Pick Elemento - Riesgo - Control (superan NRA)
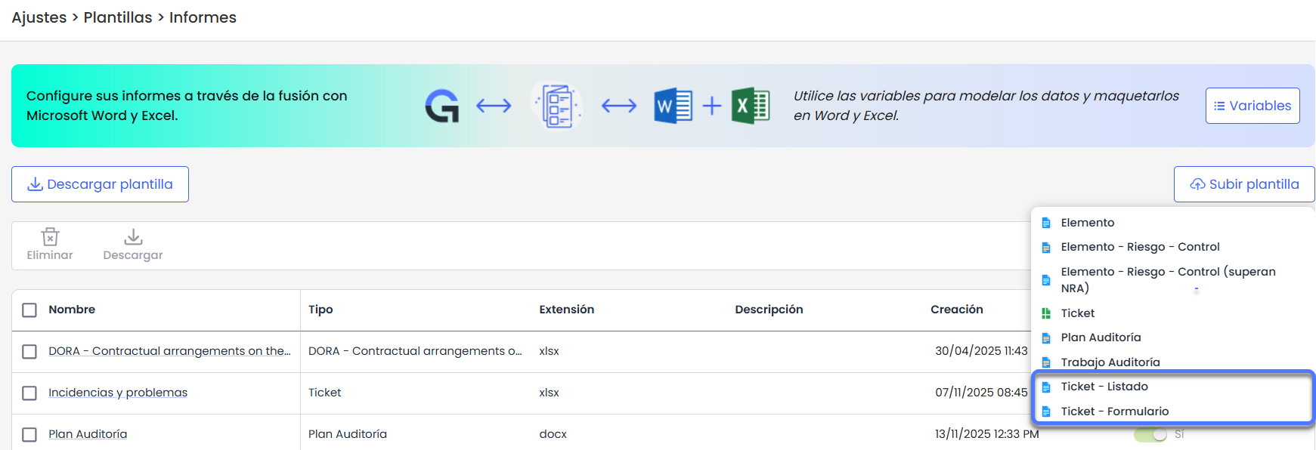The height and width of the screenshot is (450, 1316). coord(1167,279)
